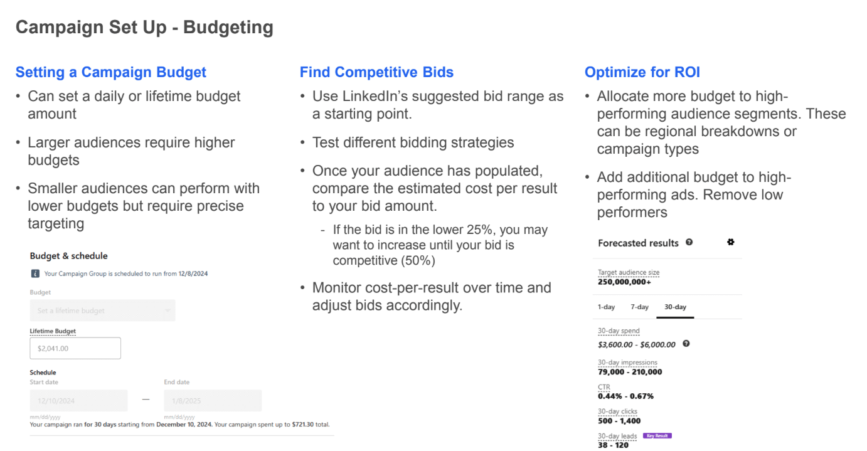This screenshot has width=867, height=451.
Task: Click the CTR metric label
Action: pyautogui.click(x=604, y=387)
